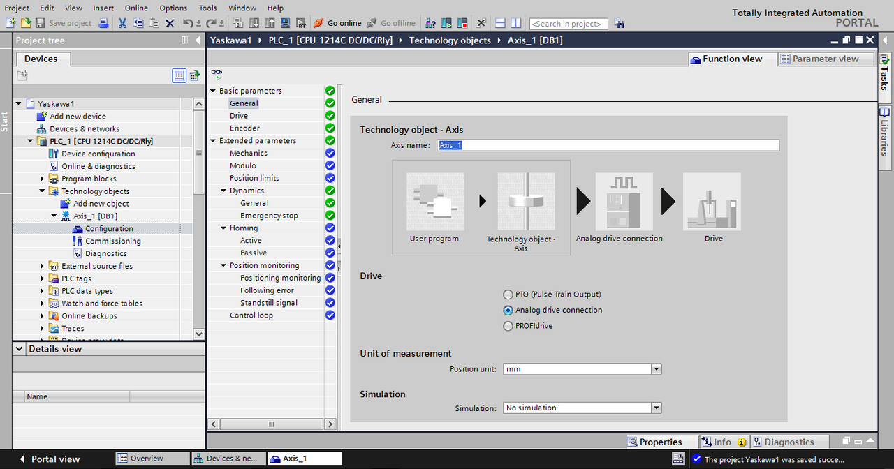Click the Search in project field
The image size is (894, 469).
pos(569,24)
